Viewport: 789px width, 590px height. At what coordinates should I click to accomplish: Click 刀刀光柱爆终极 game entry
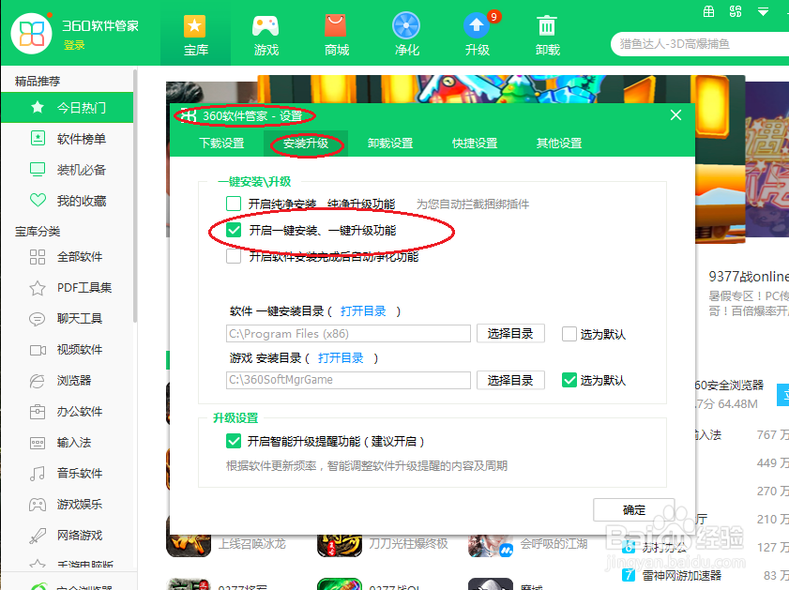tap(408, 544)
